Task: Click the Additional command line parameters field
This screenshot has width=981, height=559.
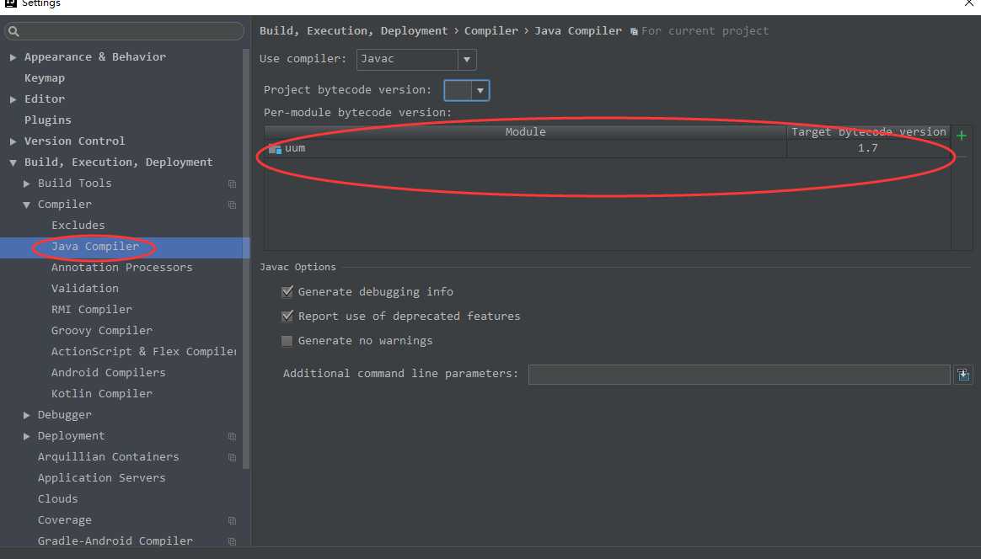Action: [x=738, y=375]
